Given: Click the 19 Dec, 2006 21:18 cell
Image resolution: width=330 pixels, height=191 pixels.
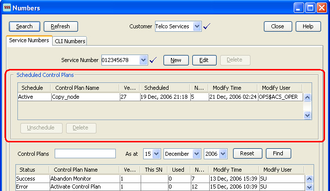Looking at the screenshot, I should tap(165, 97).
